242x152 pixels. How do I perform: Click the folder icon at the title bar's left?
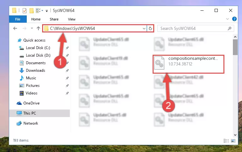14,10
